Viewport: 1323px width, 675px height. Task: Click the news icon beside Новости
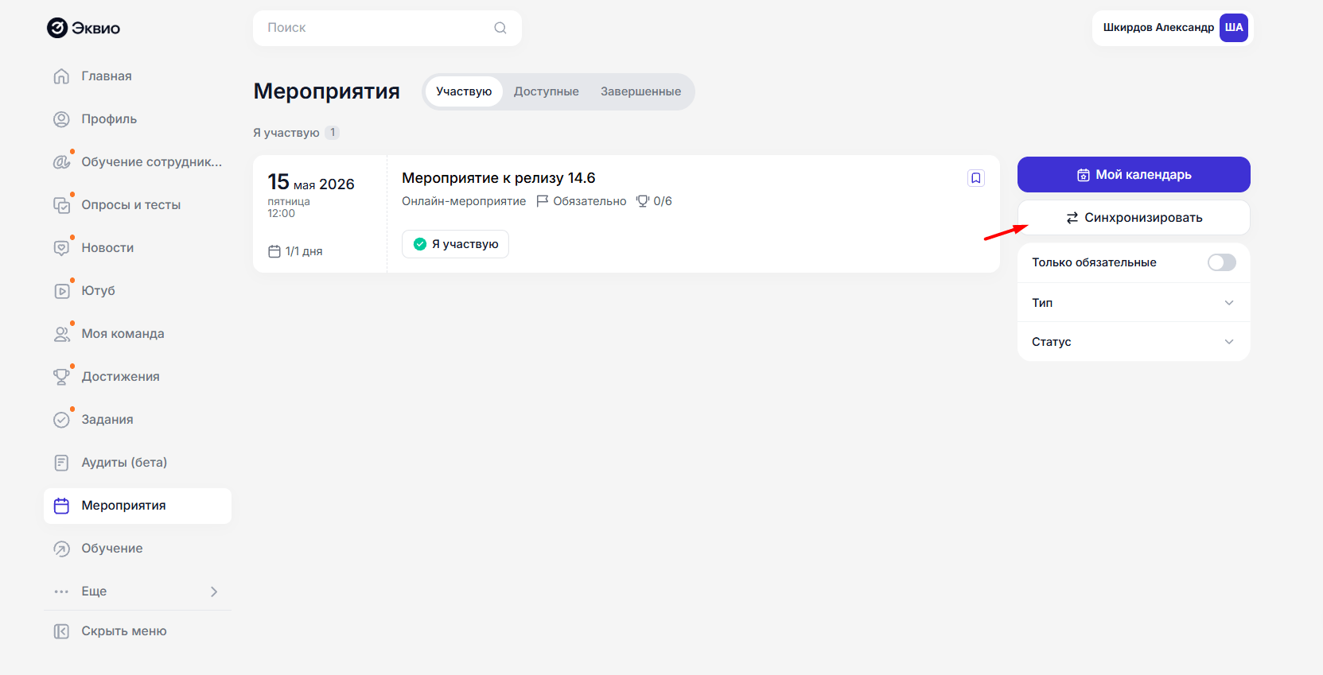(61, 248)
